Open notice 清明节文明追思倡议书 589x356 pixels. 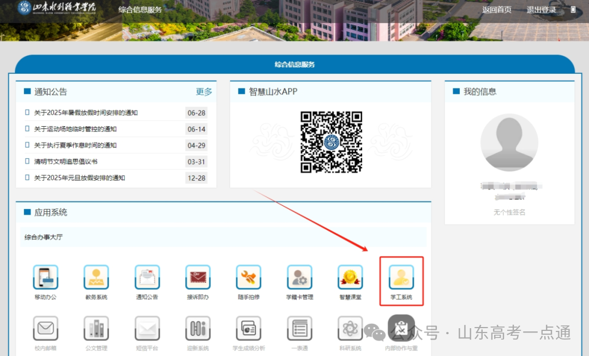[x=66, y=162]
